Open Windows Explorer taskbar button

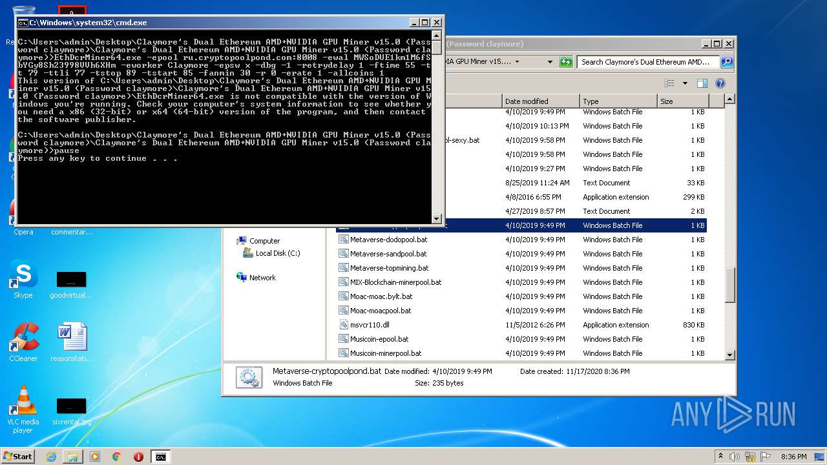(x=73, y=457)
